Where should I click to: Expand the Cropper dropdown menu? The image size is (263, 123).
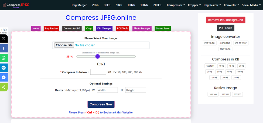coord(194,5)
